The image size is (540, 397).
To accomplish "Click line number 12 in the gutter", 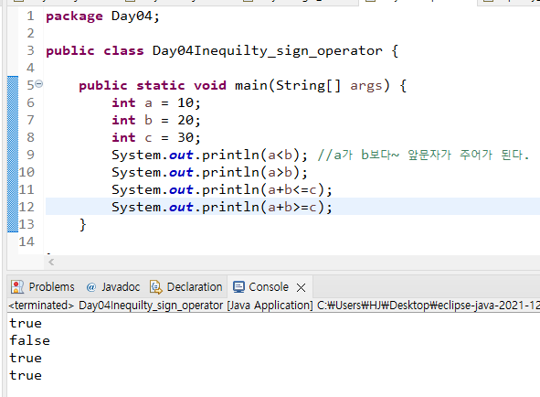I will coord(26,207).
